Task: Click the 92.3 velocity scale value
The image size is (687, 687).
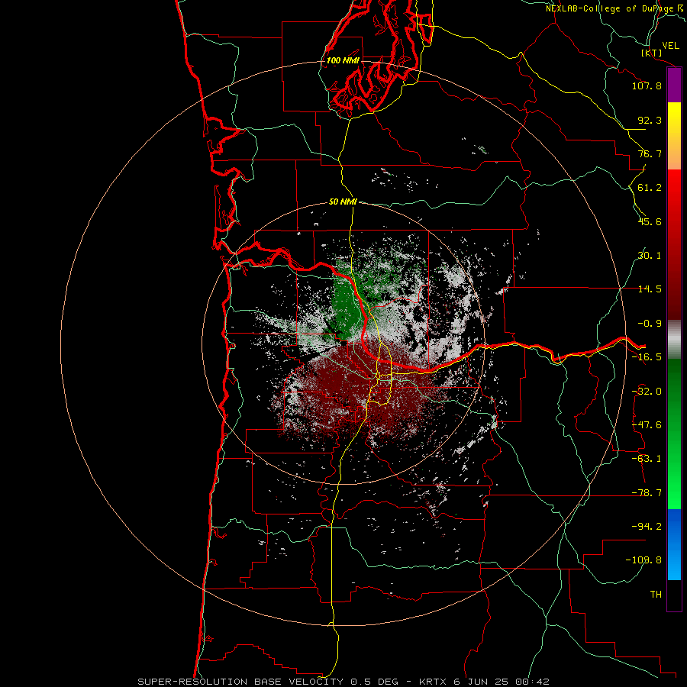Action: pos(650,120)
